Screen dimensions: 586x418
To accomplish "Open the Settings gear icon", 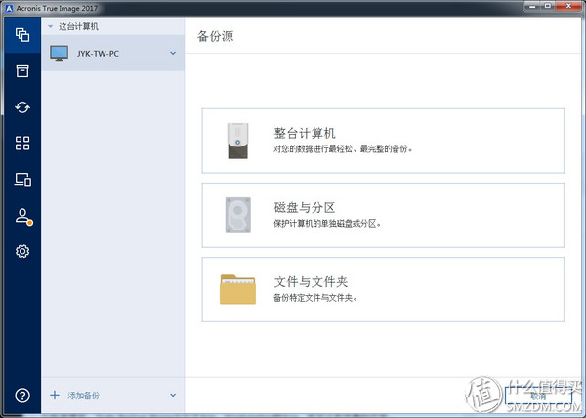I will 22,251.
